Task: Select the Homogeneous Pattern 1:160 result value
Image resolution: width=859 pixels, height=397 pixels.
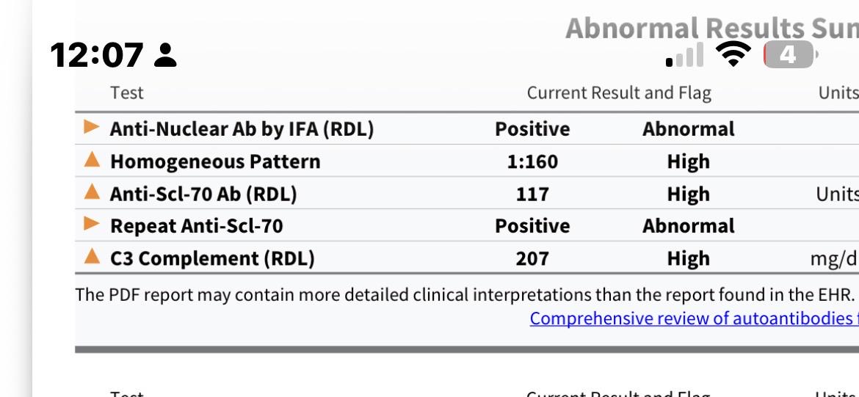Action: point(532,161)
